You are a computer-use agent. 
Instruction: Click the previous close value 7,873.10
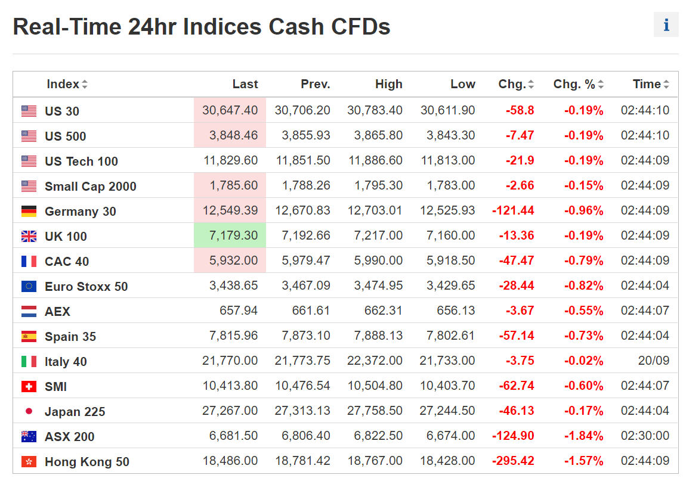(306, 336)
